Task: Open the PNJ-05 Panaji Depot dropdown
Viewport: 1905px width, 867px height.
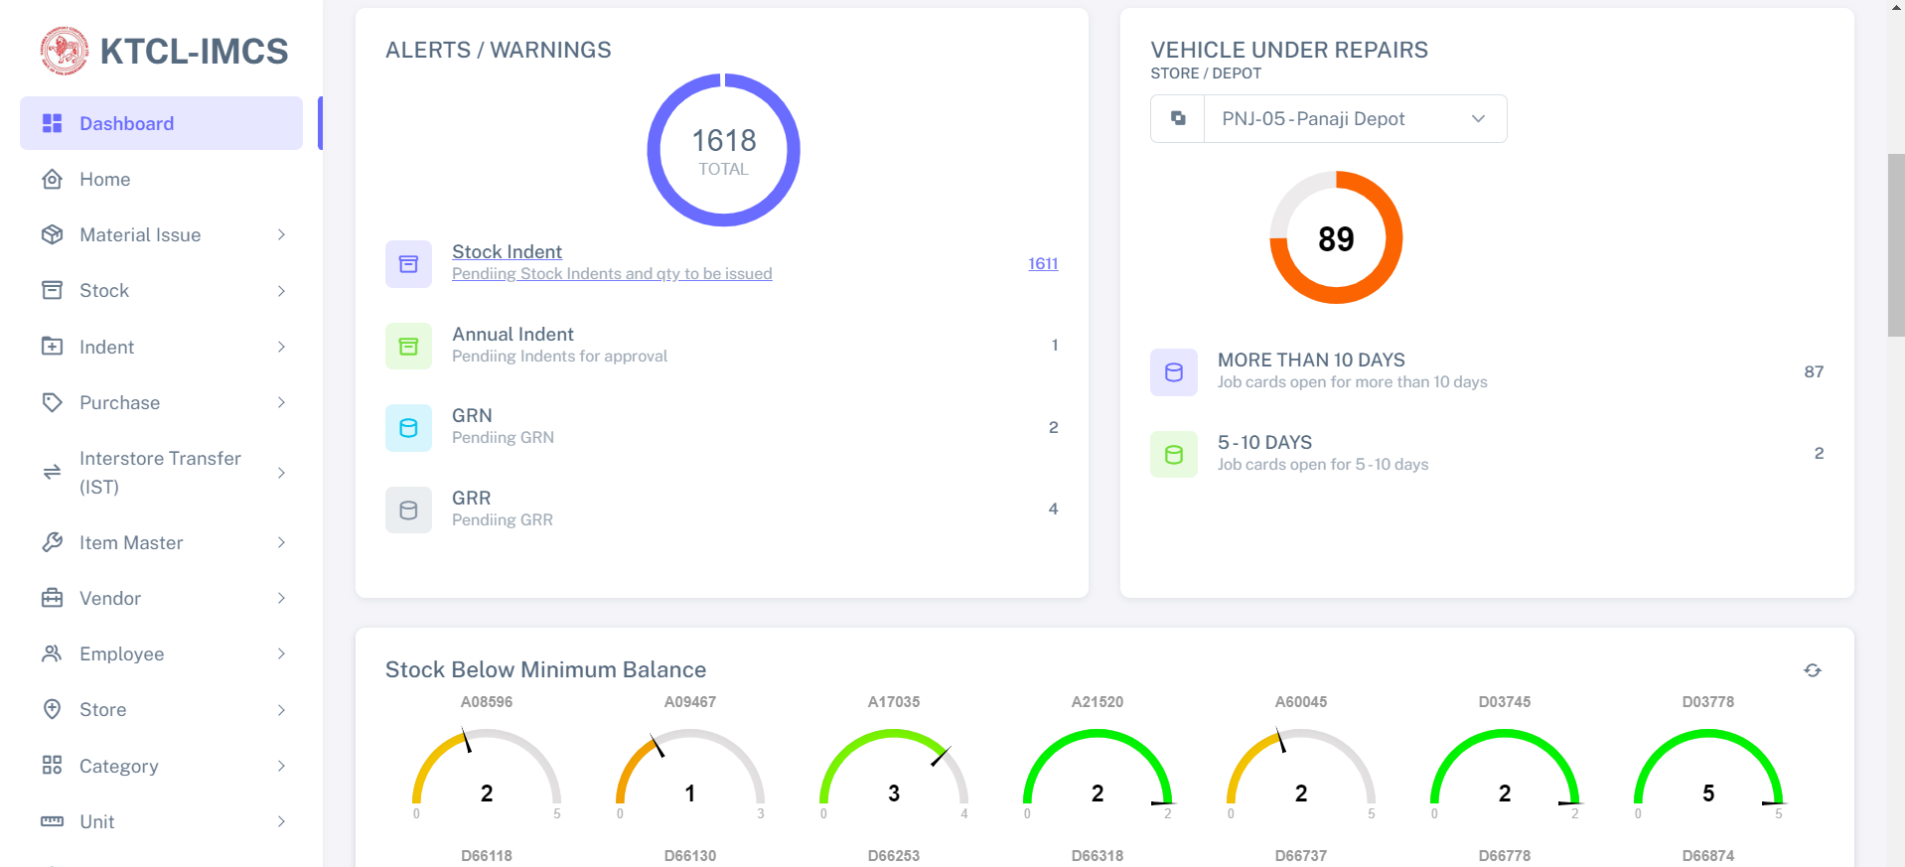Action: [x=1355, y=119]
